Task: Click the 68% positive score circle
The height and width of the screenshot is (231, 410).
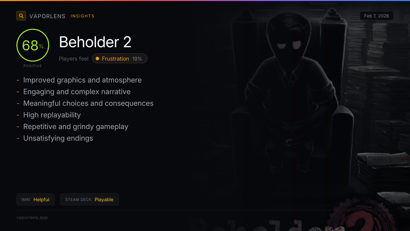Action: click(33, 45)
